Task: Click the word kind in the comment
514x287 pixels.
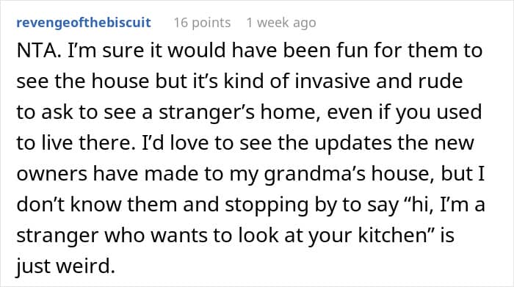Action: [244, 81]
